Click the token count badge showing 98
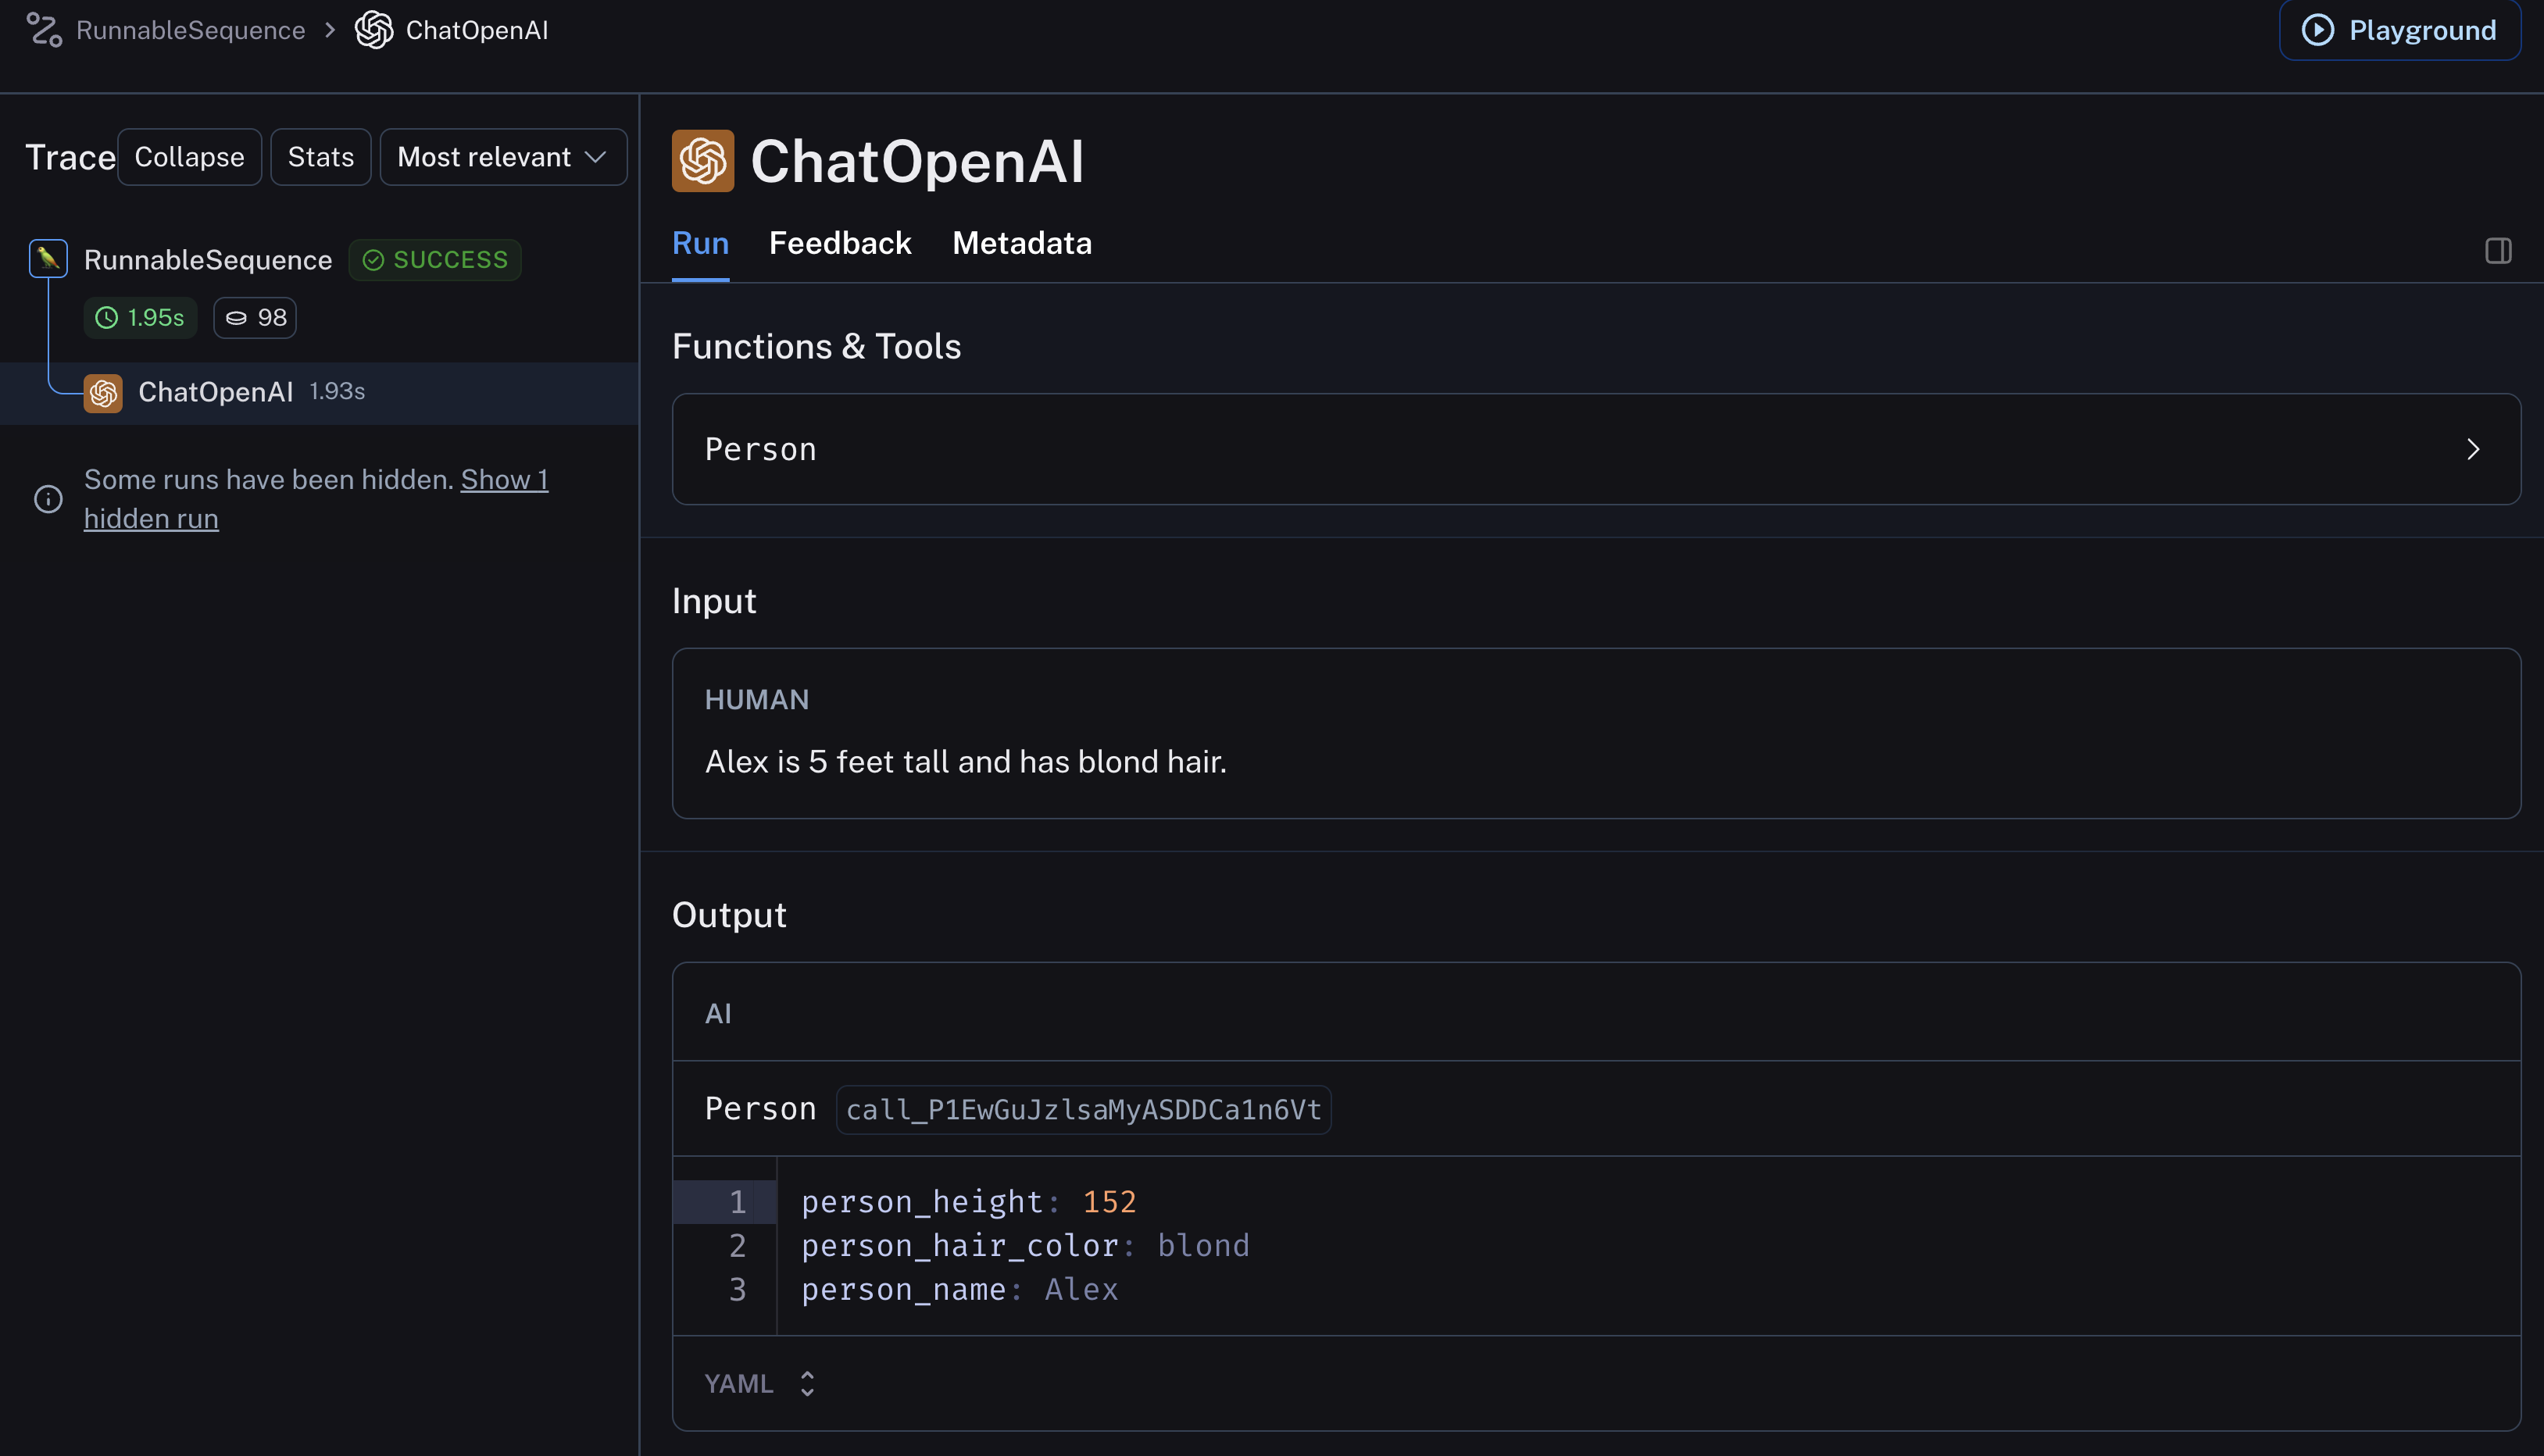 255,318
